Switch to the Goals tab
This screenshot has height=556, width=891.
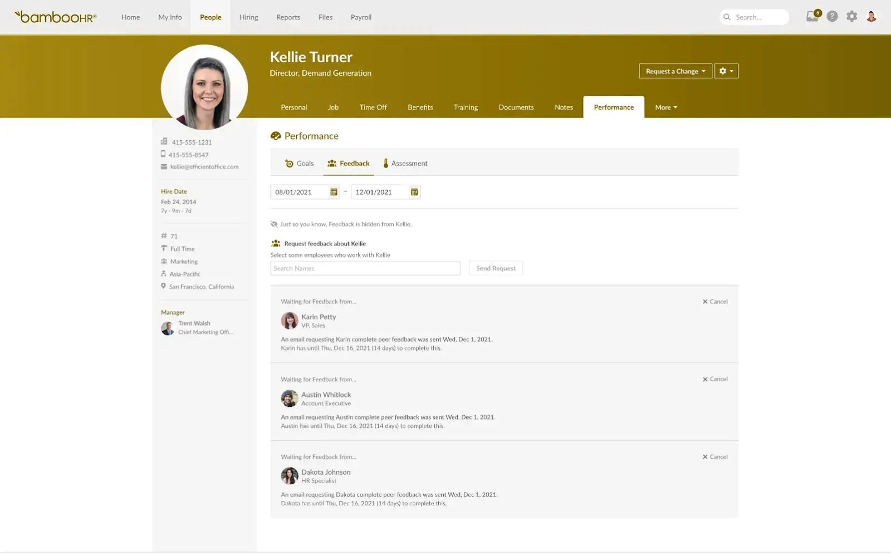(300, 164)
